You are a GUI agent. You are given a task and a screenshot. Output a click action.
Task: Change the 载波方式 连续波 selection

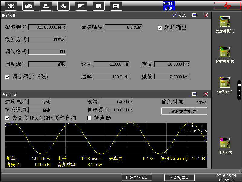[x=47, y=40]
